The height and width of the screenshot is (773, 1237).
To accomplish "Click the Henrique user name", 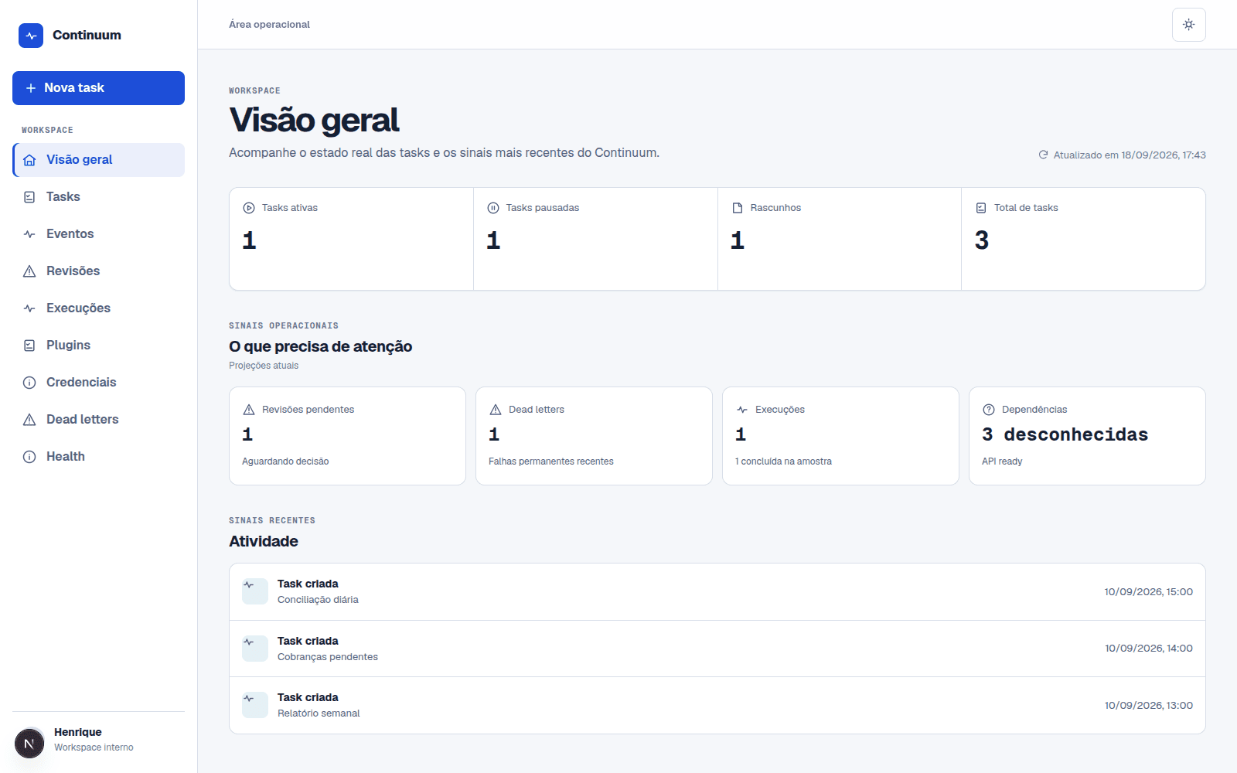I will point(78,732).
